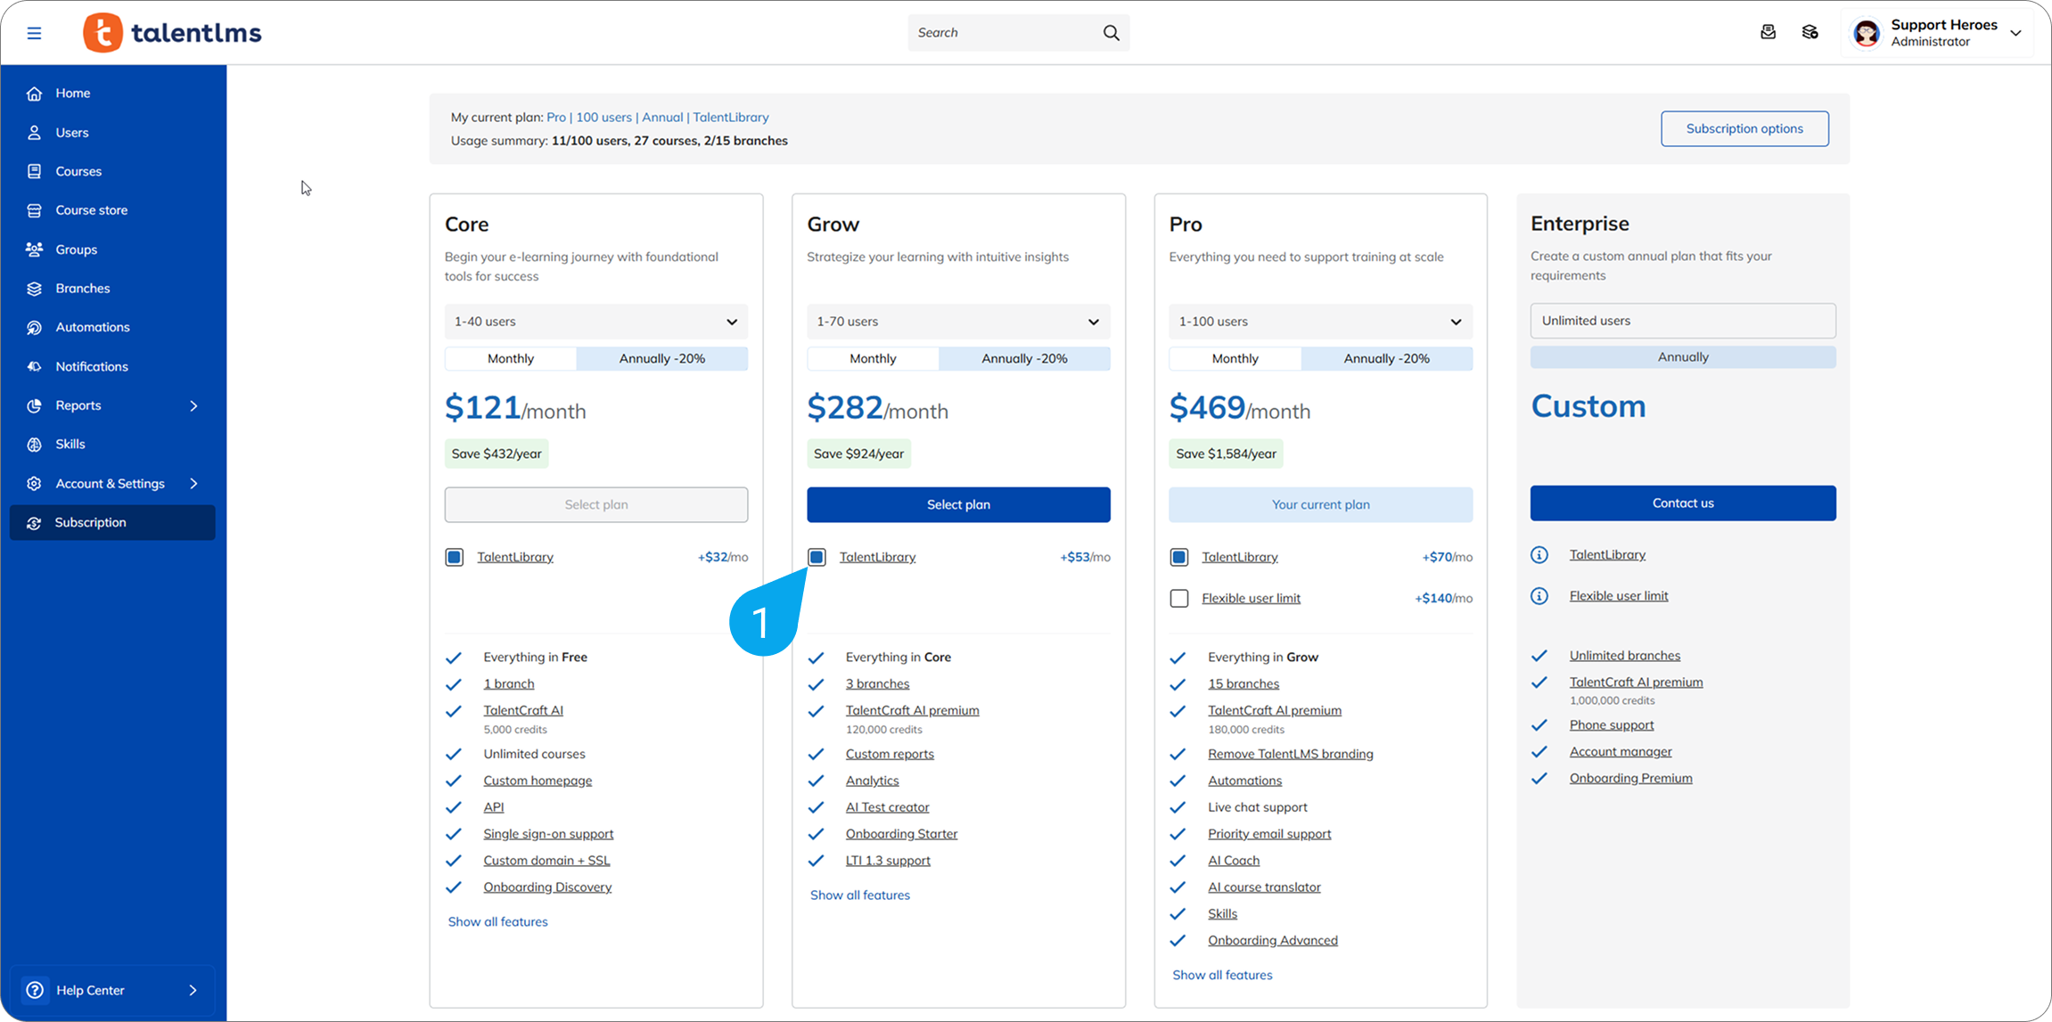Click the Skills sidebar icon
This screenshot has height=1022, width=2052.
click(35, 444)
